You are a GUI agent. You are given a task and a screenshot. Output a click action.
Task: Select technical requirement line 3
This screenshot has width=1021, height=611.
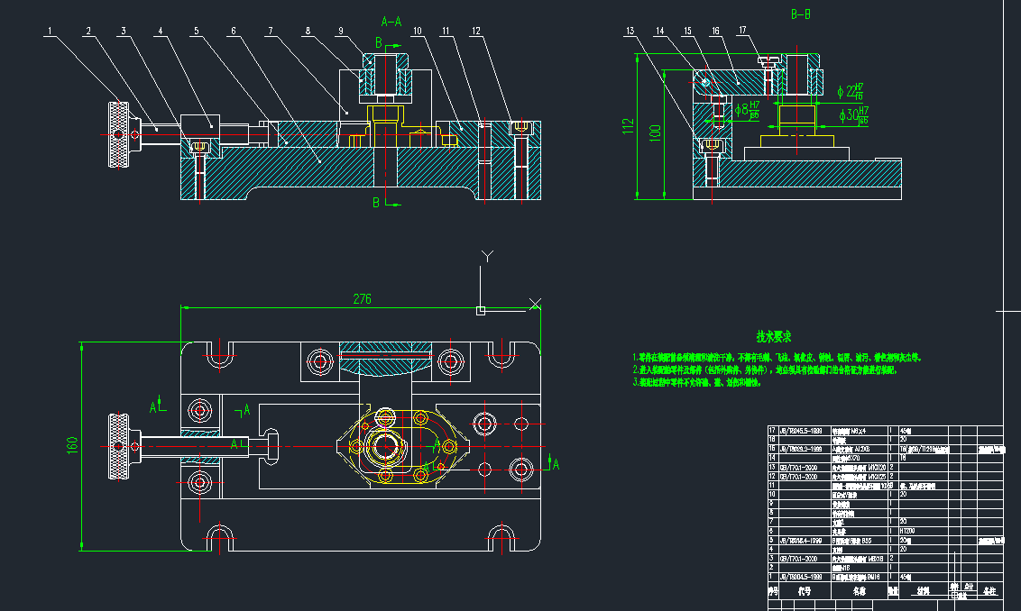[696, 383]
